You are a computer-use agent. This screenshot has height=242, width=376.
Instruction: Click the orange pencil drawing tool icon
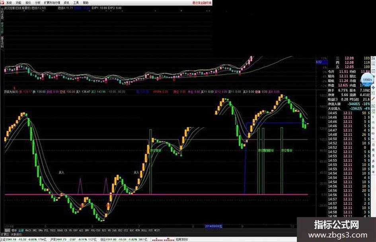click(373, 99)
